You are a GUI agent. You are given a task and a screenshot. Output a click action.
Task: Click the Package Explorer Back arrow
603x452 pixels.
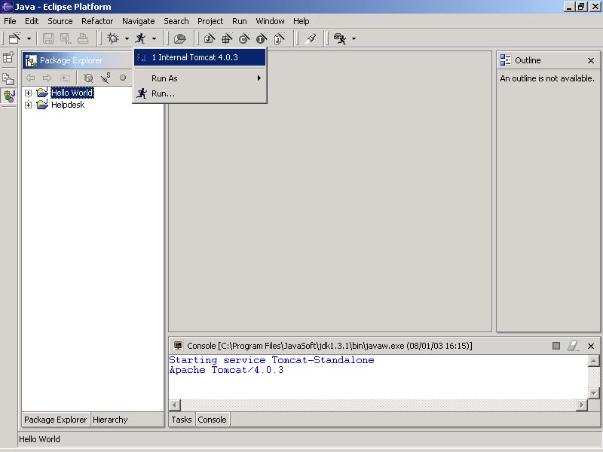[x=30, y=78]
